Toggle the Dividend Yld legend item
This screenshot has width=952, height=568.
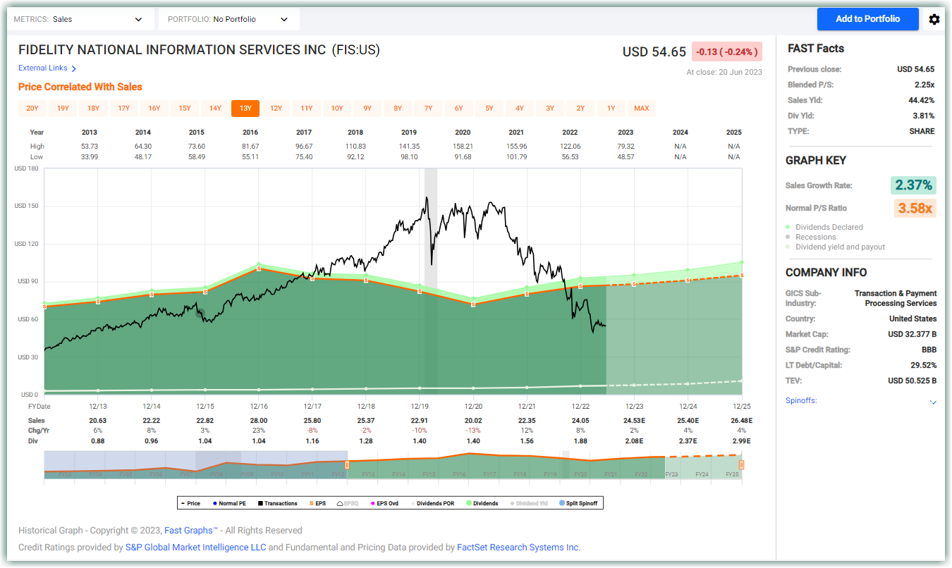coord(529,503)
